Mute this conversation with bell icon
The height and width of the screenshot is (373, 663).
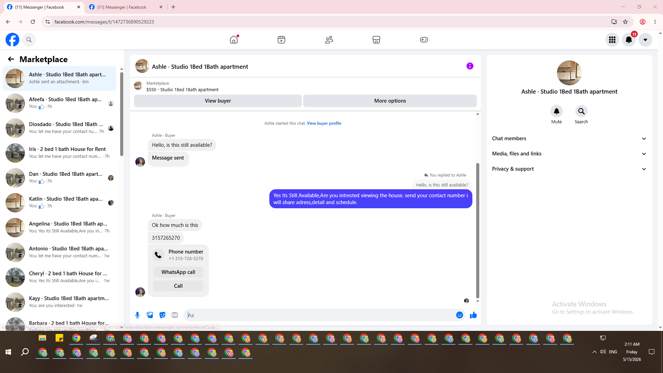557,111
